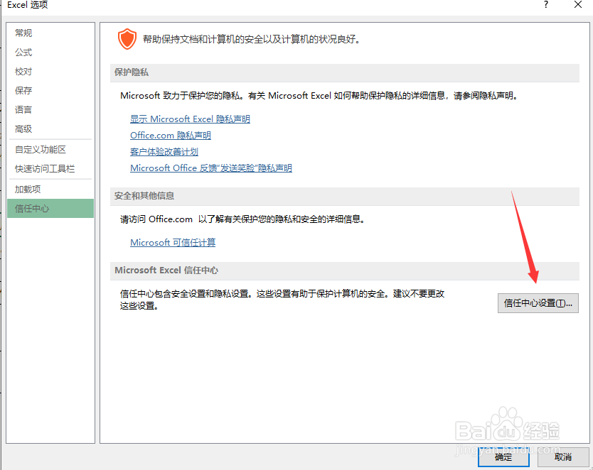Select 自定义功能区 in the sidebar
Screen dimensions: 593x470
point(50,150)
